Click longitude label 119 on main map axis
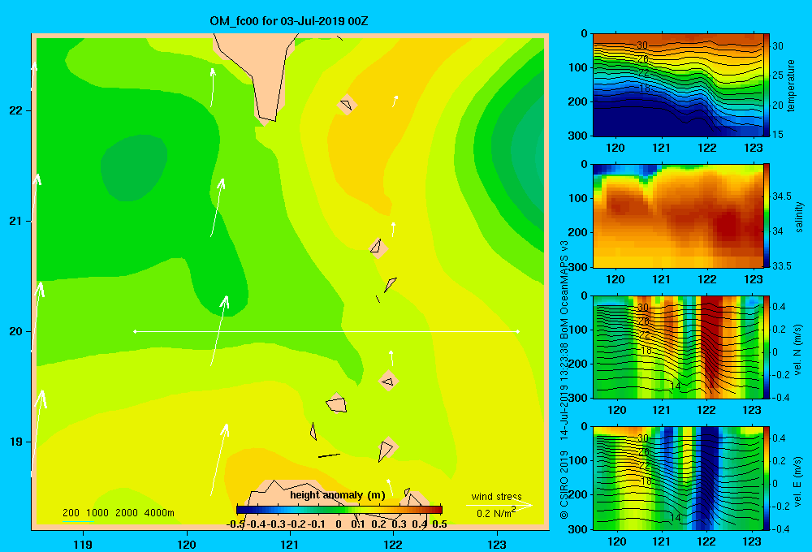The width and height of the screenshot is (812, 552). coord(83,544)
